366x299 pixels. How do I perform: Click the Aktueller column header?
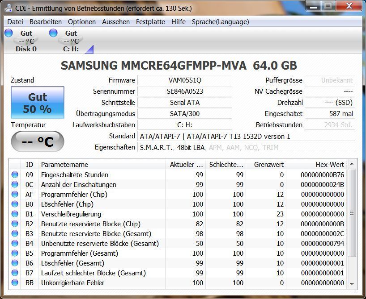(186, 164)
